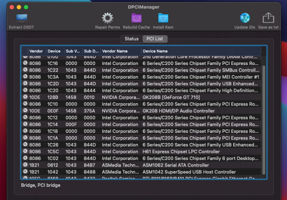Switch to the Status tab
Viewport: 287px width, 200px height.
click(x=132, y=39)
